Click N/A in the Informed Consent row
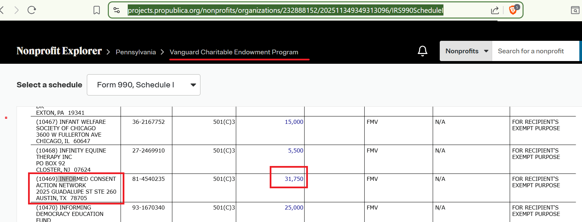The image size is (582, 222). point(440,179)
